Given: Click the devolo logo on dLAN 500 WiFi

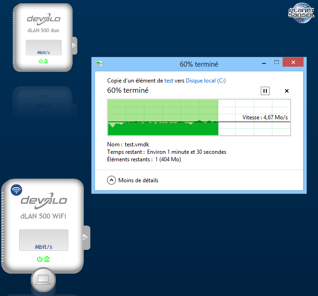Looking at the screenshot, I should pyautogui.click(x=44, y=200).
